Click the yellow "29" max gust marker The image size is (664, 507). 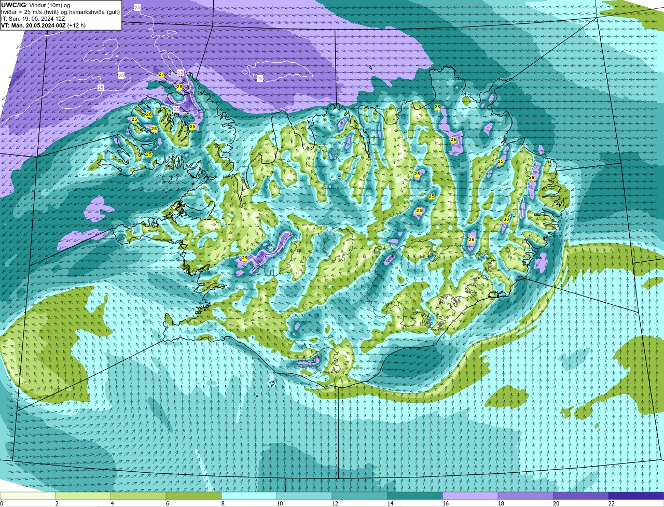(245, 258)
